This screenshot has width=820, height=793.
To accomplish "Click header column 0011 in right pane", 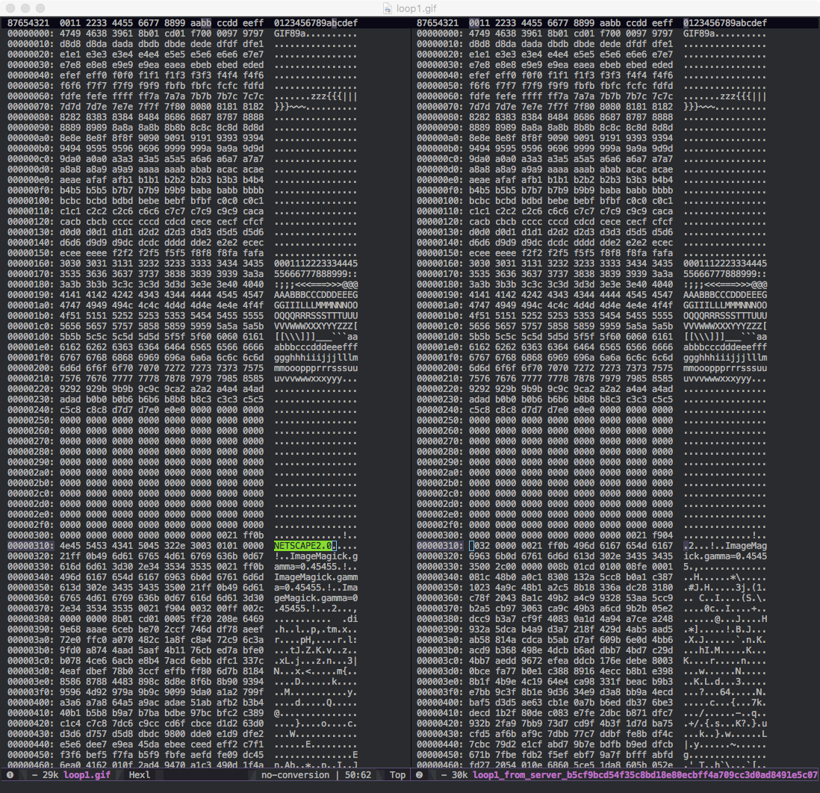I will click(x=479, y=23).
